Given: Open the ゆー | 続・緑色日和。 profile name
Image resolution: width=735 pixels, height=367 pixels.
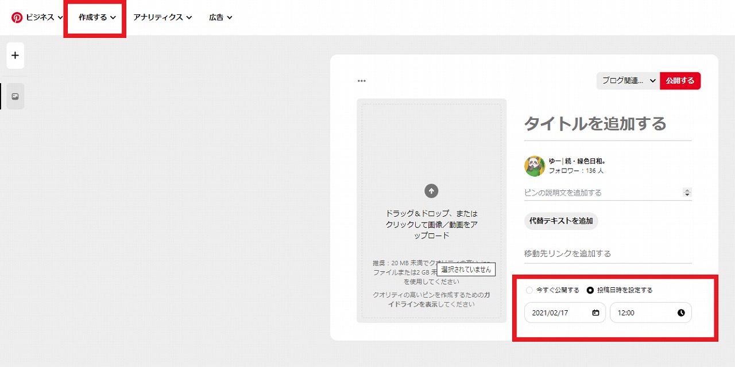Looking at the screenshot, I should click(x=577, y=161).
